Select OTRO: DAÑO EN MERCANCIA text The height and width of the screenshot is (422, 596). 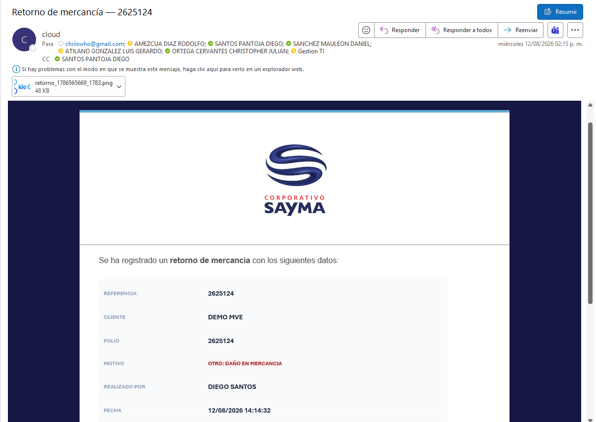tap(245, 364)
